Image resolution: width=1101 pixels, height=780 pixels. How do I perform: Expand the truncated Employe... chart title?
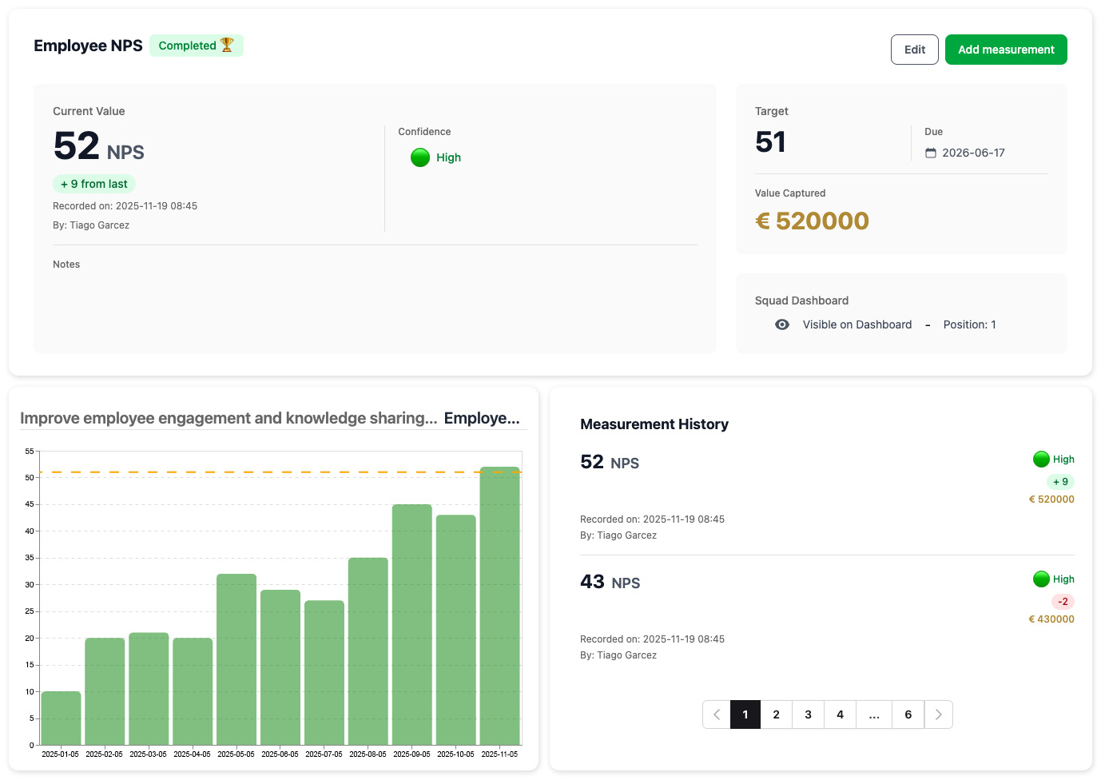coord(482,418)
